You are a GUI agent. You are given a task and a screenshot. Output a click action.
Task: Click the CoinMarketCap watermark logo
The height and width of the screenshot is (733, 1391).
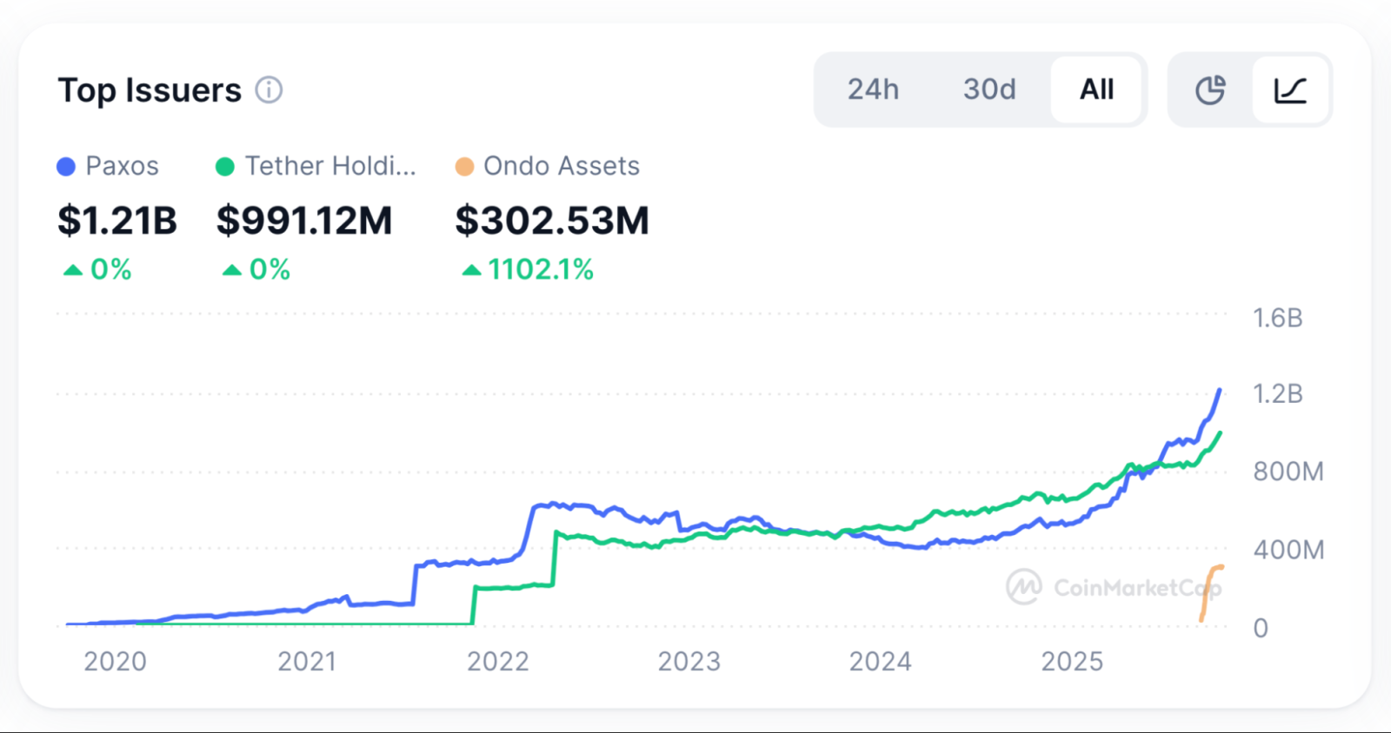point(1024,587)
